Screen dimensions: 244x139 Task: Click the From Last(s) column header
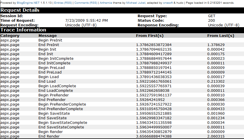(x=221, y=36)
